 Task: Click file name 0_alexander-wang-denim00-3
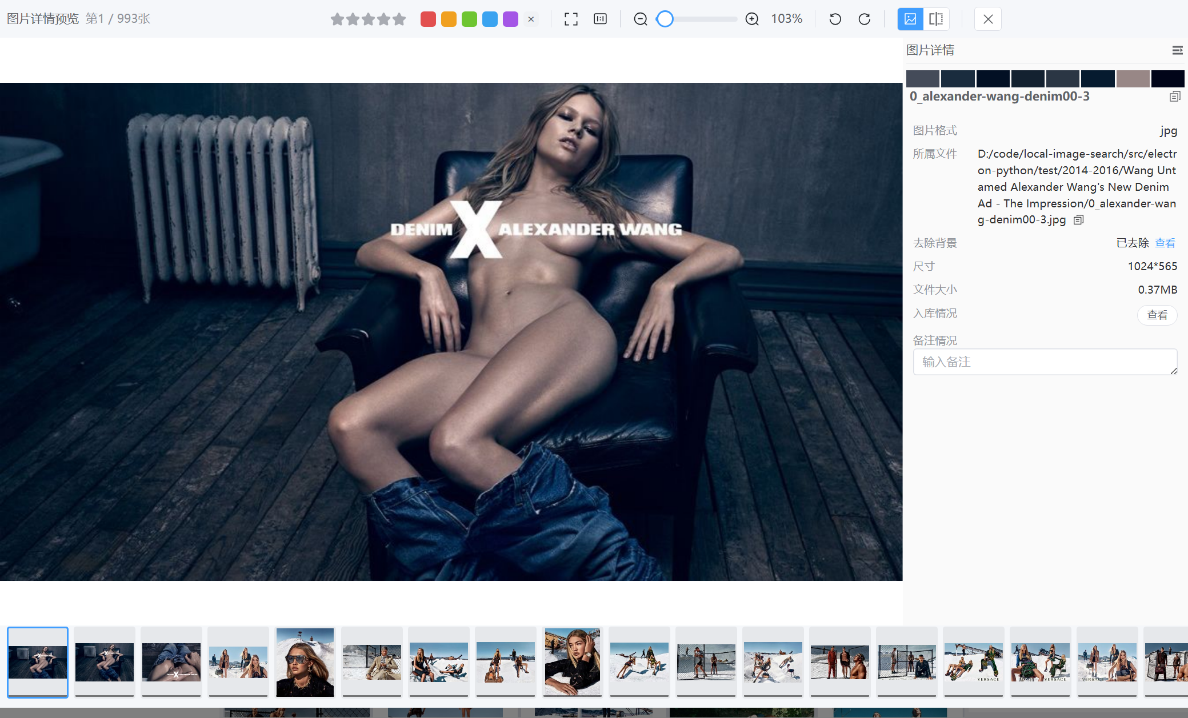(x=999, y=97)
